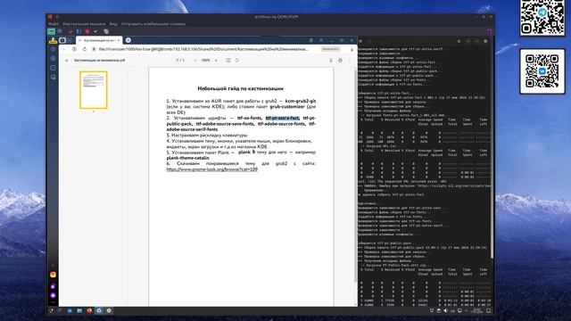Switch the VM viewer to fullscreen
571x321 pixels.
pyautogui.click(x=490, y=32)
